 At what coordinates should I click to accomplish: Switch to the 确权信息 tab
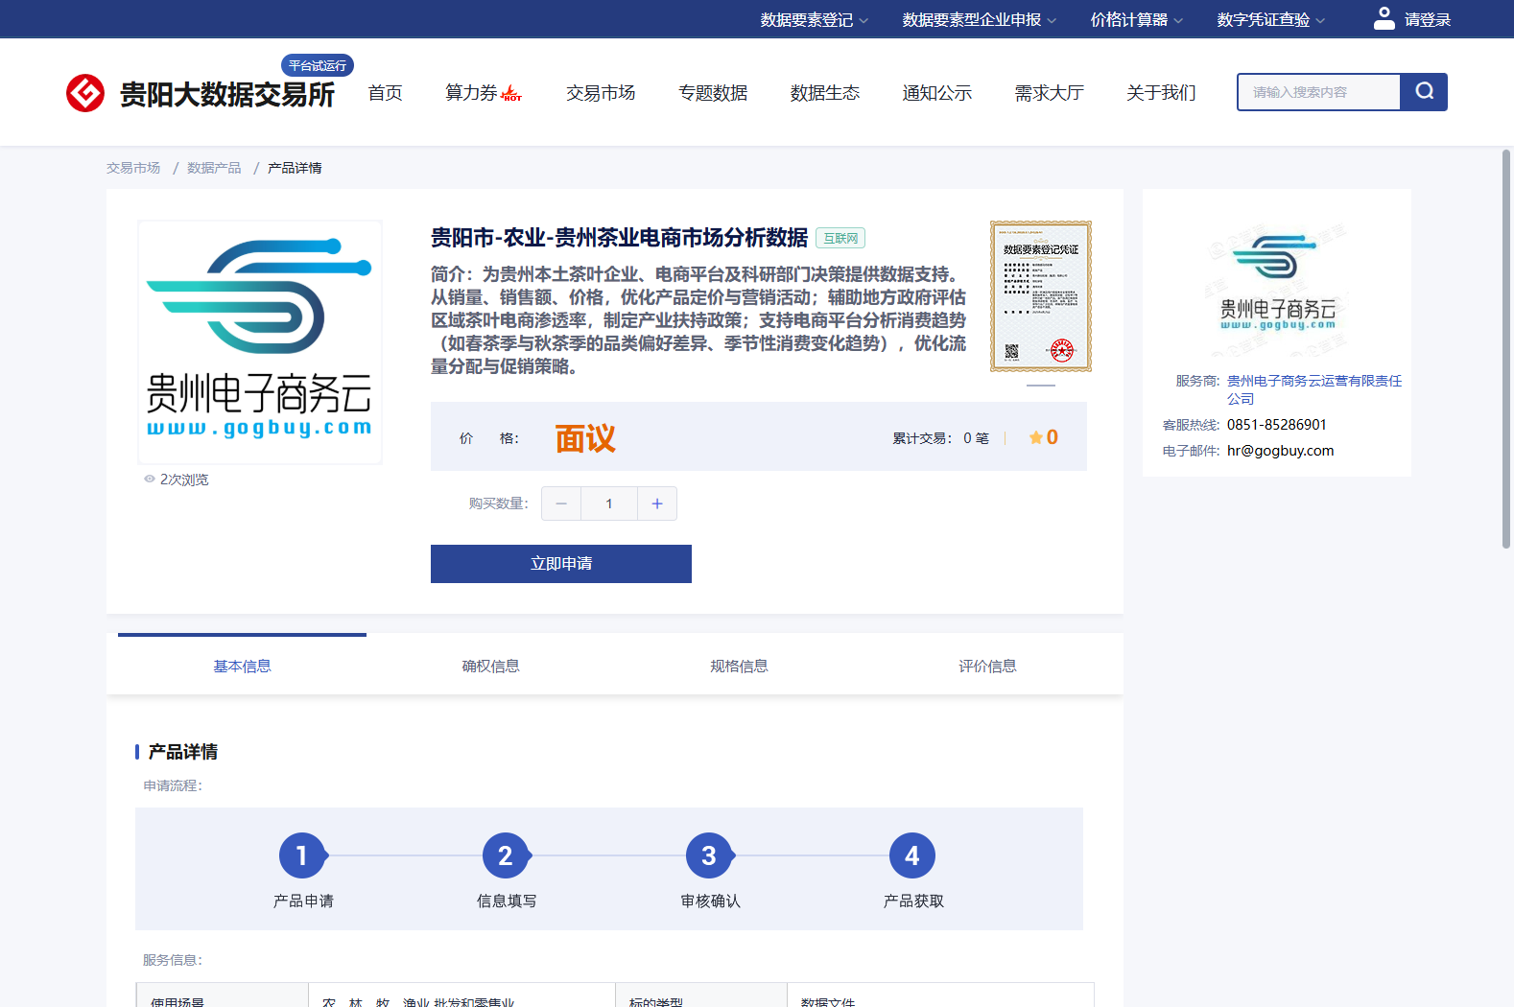[490, 666]
